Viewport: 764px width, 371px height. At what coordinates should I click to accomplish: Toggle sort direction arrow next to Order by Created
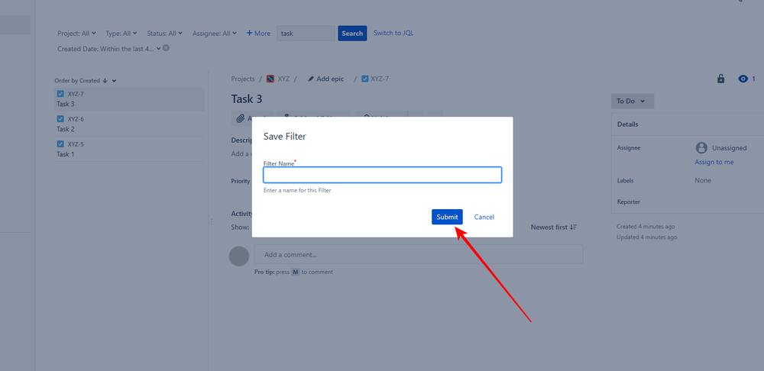pyautogui.click(x=105, y=81)
